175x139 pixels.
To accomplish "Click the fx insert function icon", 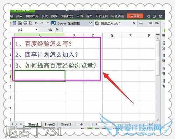I will [x=57, y=30].
